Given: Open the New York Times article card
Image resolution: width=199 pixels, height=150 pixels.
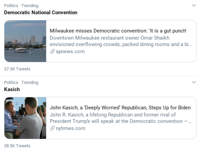Looking at the screenshot, I should point(100,118).
